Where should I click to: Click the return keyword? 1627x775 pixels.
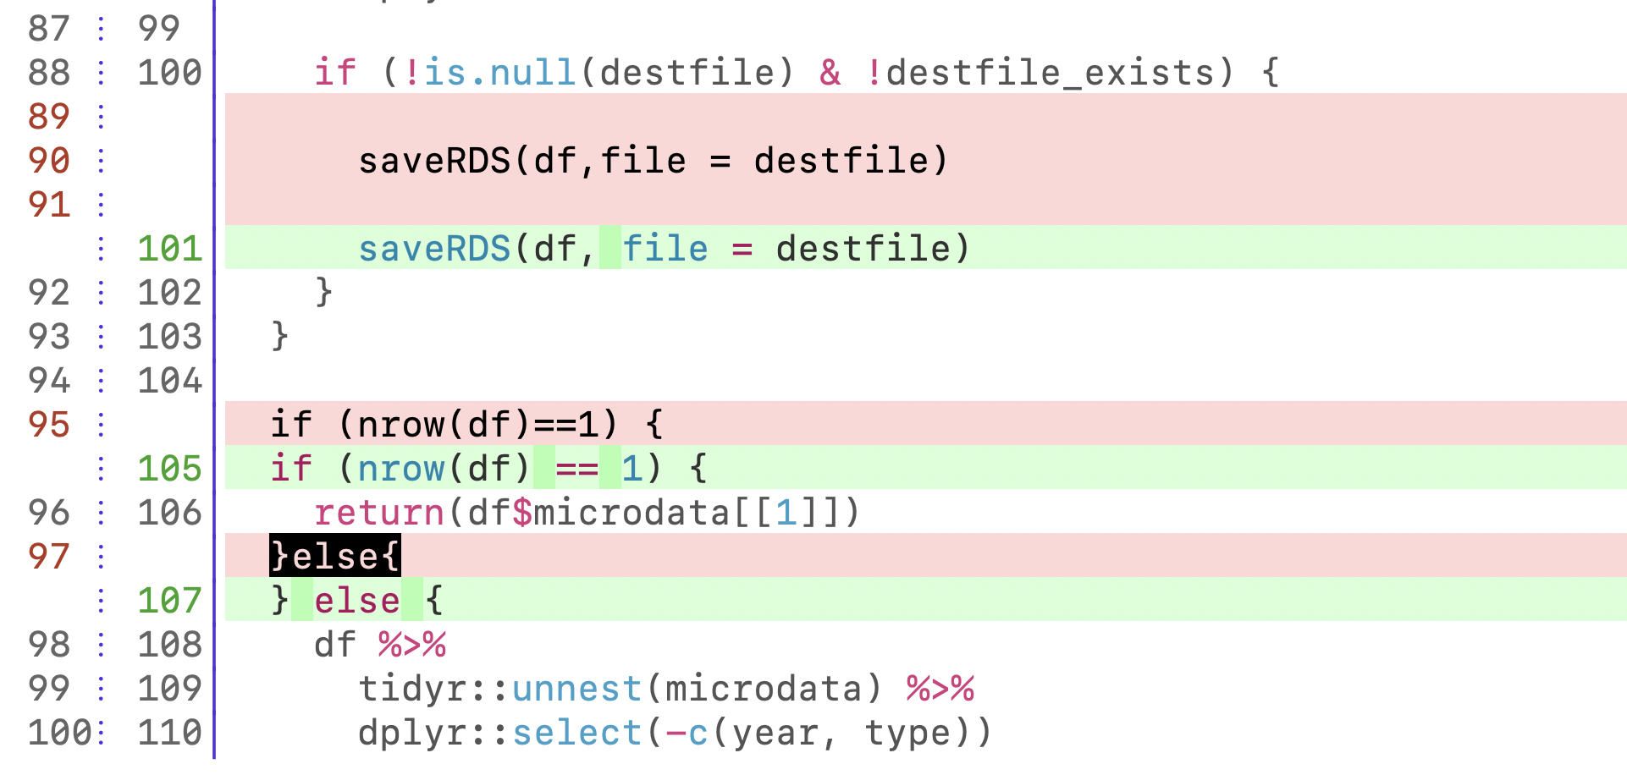tap(378, 513)
